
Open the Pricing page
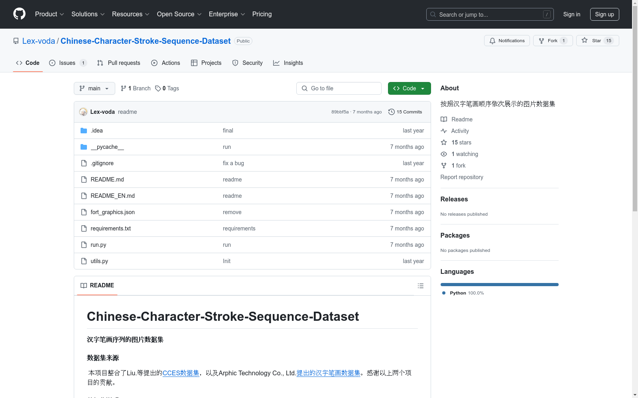[x=262, y=14]
